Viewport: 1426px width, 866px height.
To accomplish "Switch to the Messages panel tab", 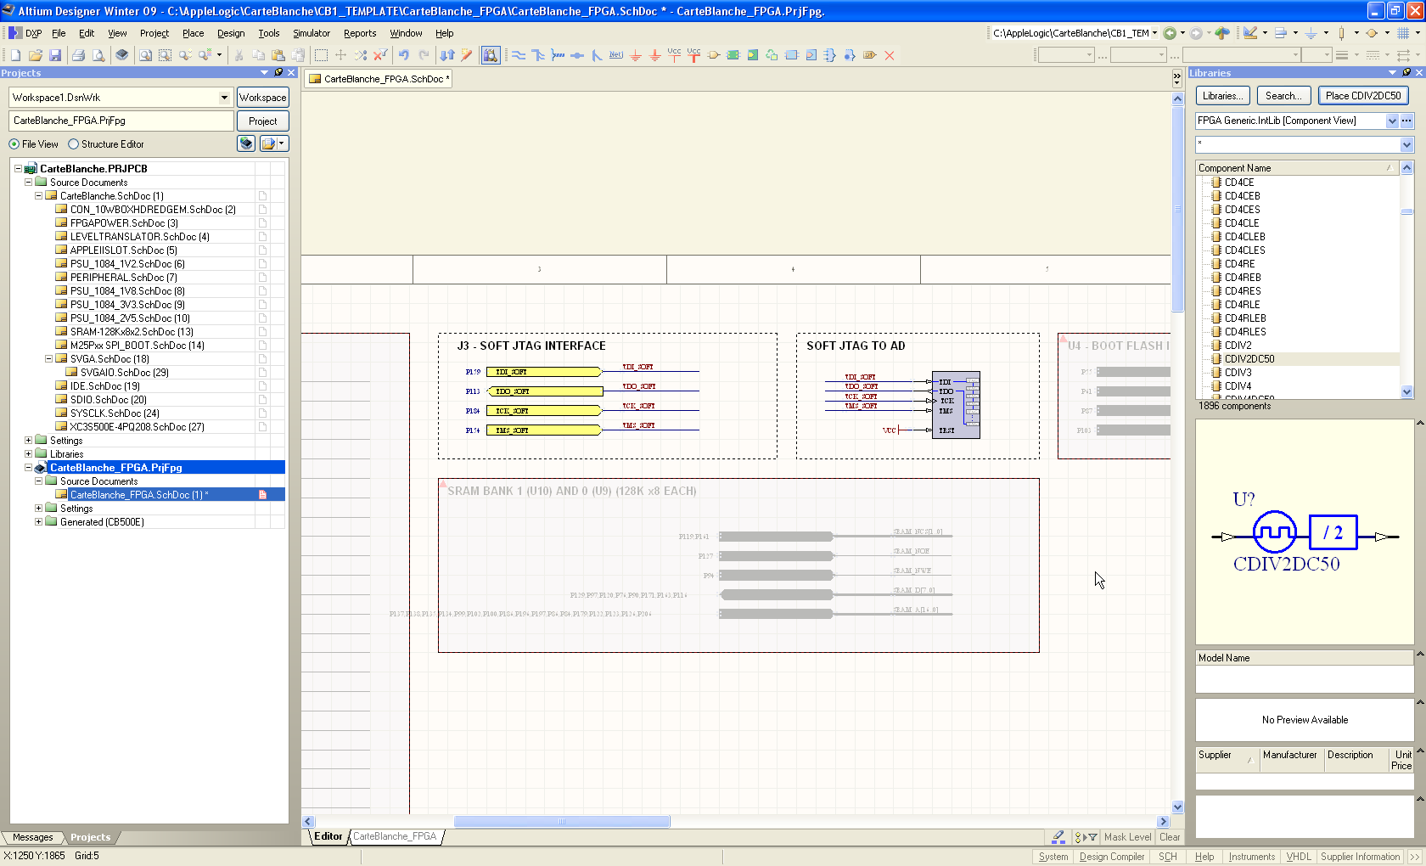I will pyautogui.click(x=32, y=837).
